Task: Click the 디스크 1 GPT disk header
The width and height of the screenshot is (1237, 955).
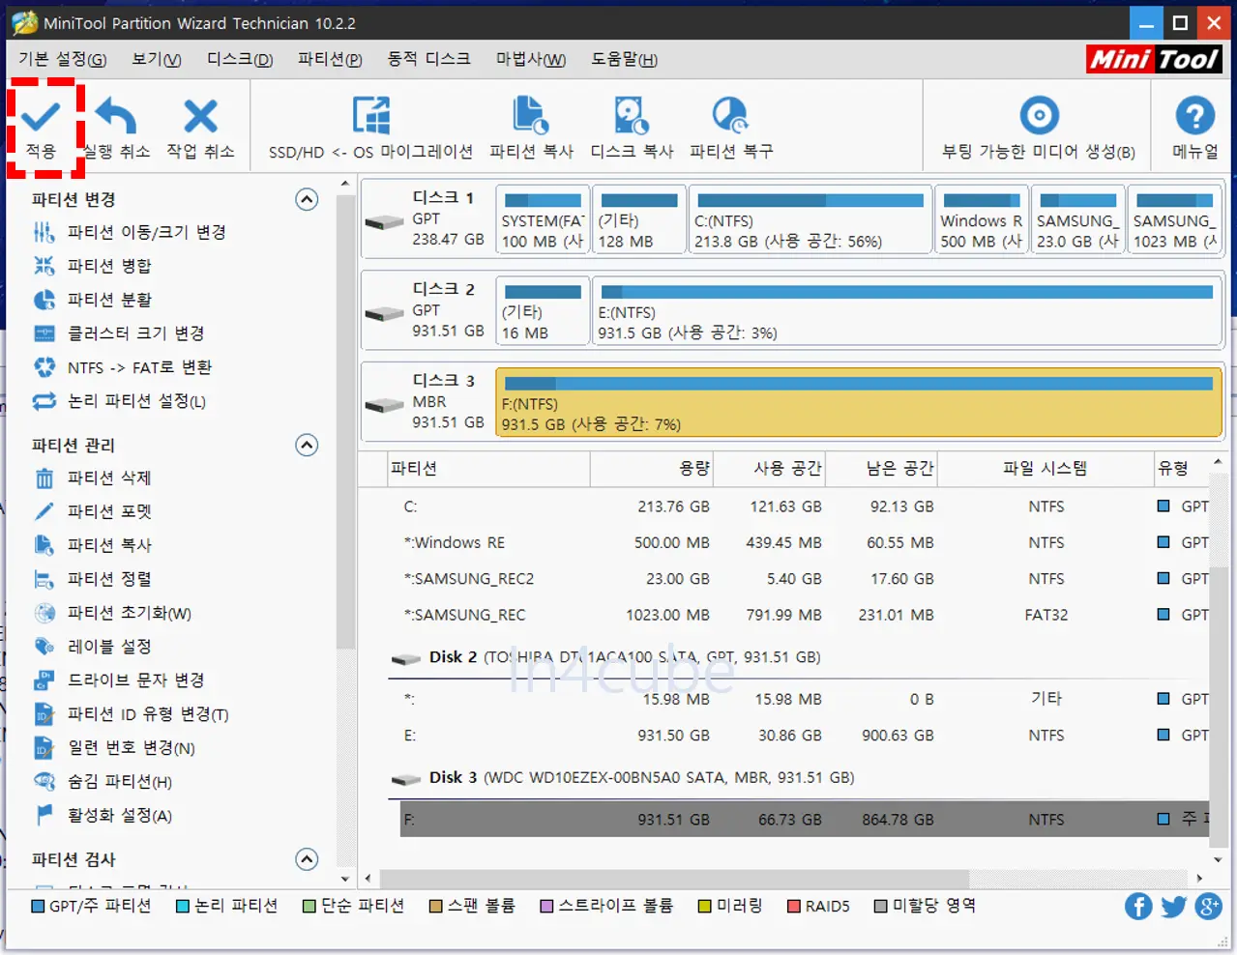Action: 427,218
